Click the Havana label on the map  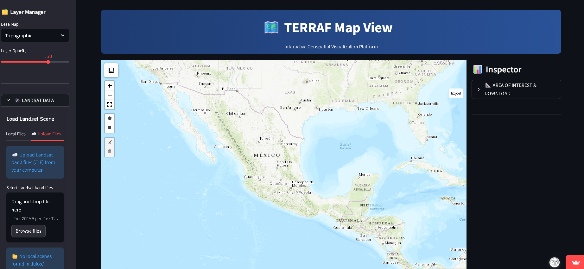(x=417, y=158)
